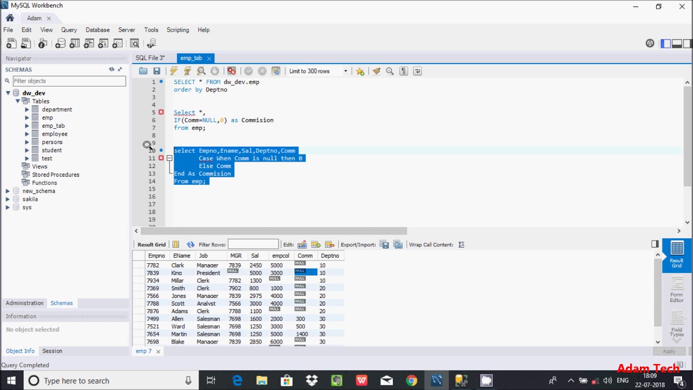Close the emp_tab editor tab
693x390 pixels.
[x=209, y=58]
